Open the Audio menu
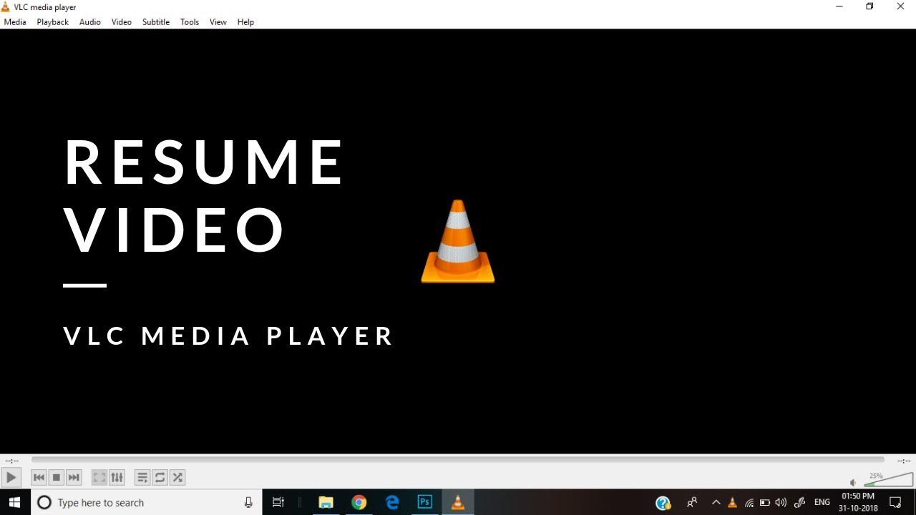Screen dimensions: 916x515 pyautogui.click(x=90, y=22)
